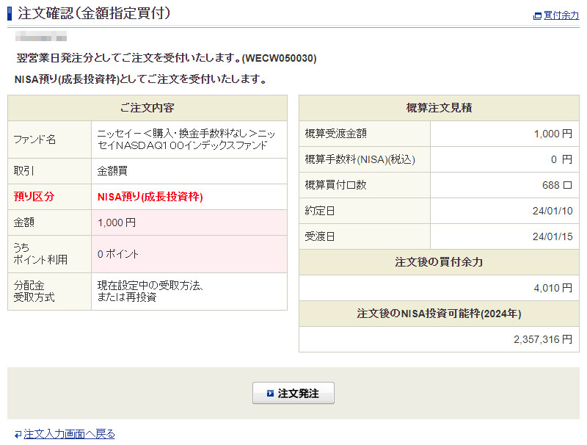Click the arrow icon on 注文発注 button
This screenshot has height=445, width=587.
click(x=270, y=394)
